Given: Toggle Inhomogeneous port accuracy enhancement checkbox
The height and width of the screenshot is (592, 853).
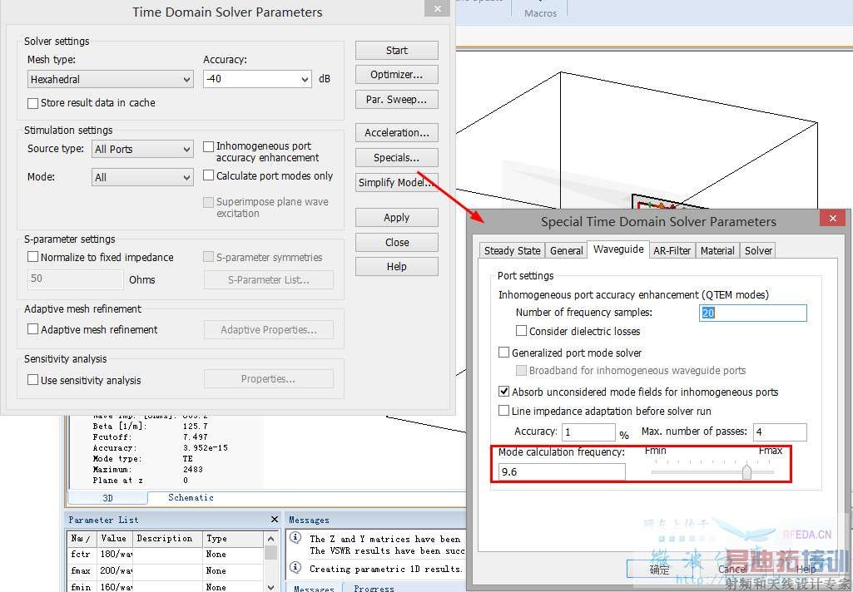Looking at the screenshot, I should tap(208, 147).
